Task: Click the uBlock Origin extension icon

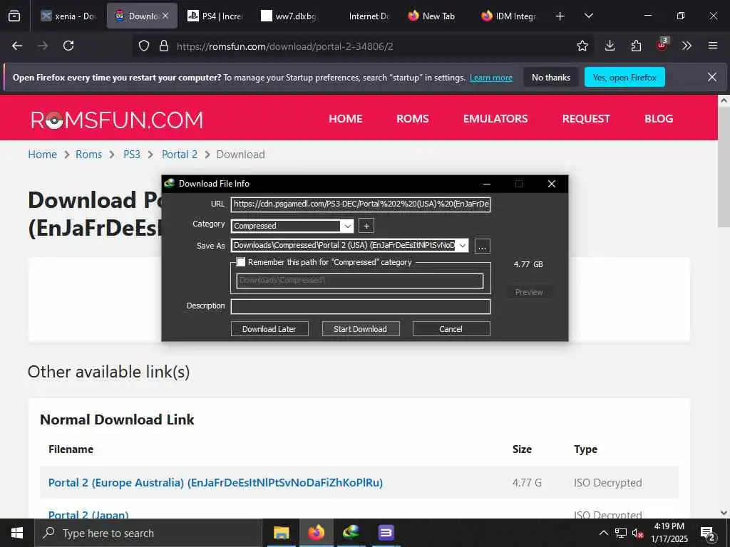Action: pyautogui.click(x=662, y=45)
